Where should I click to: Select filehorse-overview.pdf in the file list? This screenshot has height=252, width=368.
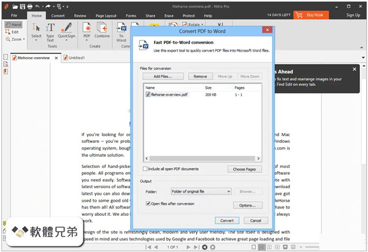point(167,94)
